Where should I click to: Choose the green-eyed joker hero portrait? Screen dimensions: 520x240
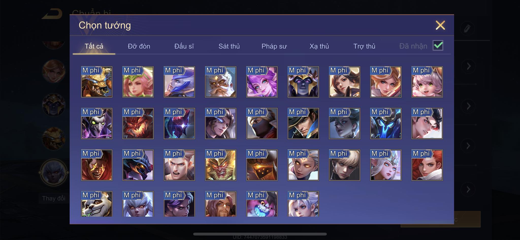96,123
